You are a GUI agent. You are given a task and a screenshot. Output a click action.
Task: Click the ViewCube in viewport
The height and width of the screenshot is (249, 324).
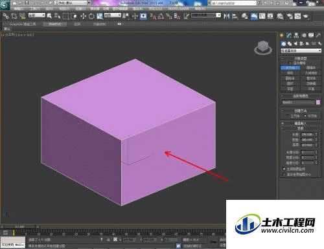(263, 48)
